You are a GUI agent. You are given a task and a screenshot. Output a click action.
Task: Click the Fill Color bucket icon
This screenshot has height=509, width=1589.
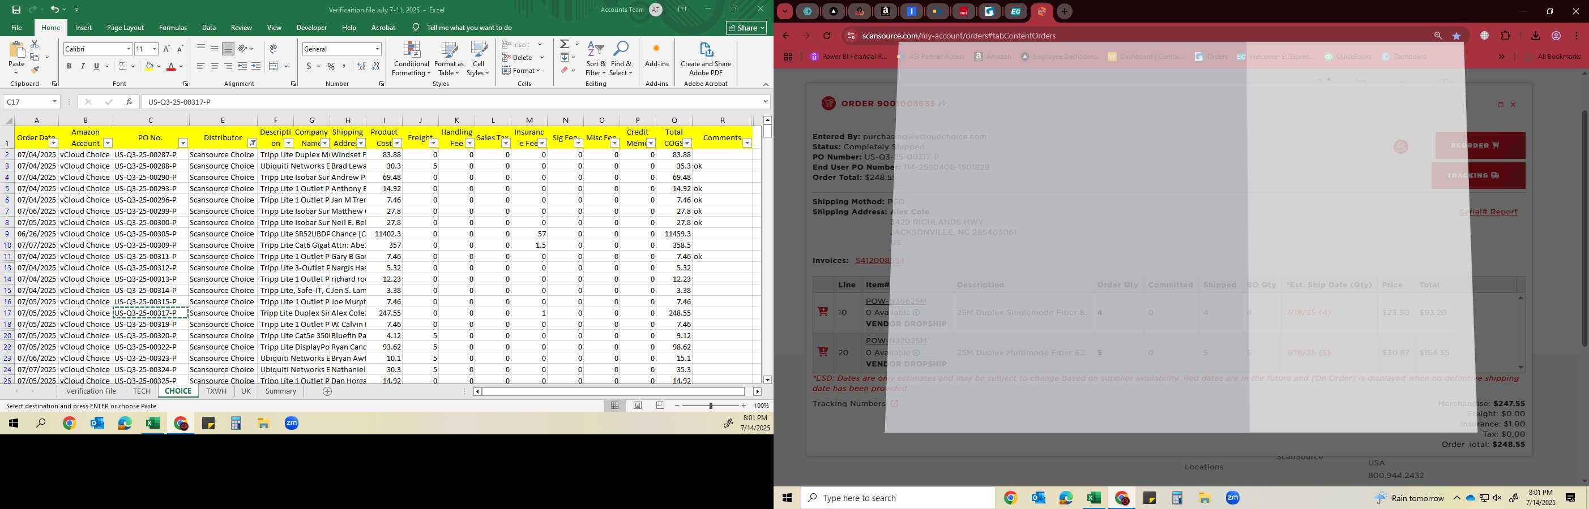pos(149,67)
